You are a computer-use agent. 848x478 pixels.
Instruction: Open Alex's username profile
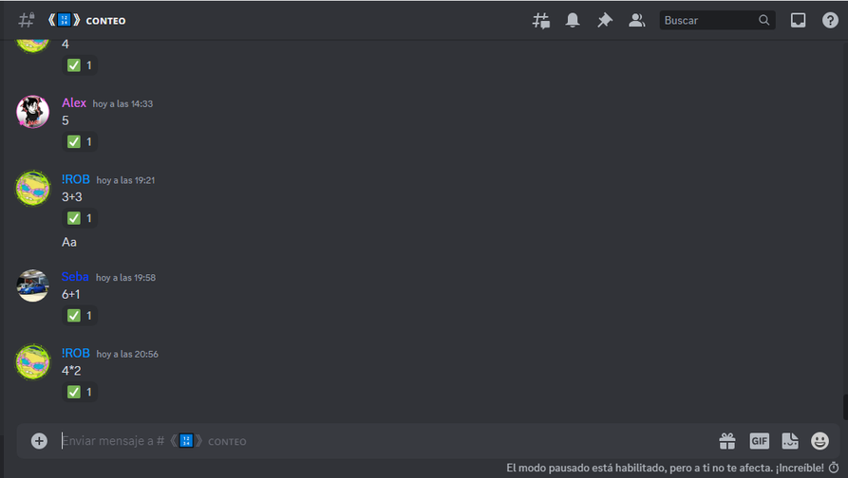click(x=74, y=102)
